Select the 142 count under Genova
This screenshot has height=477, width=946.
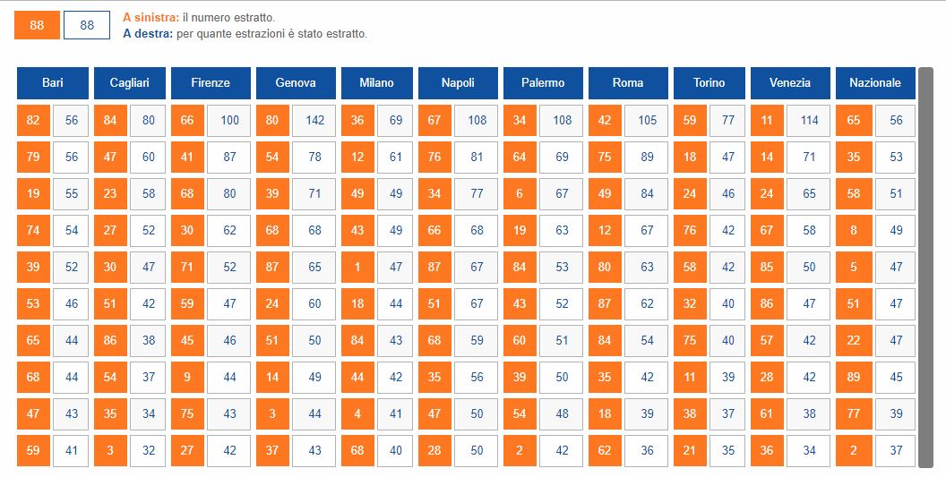pyautogui.click(x=314, y=120)
